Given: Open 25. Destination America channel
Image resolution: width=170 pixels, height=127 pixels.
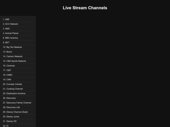Looking at the screenshot, I should pyautogui.click(x=18, y=94).
